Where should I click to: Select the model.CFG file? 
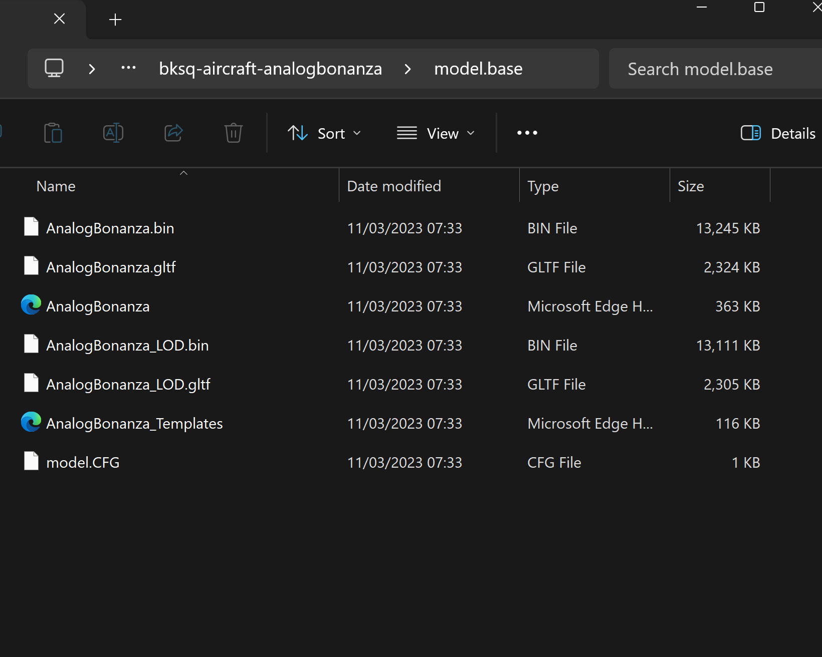(x=83, y=462)
